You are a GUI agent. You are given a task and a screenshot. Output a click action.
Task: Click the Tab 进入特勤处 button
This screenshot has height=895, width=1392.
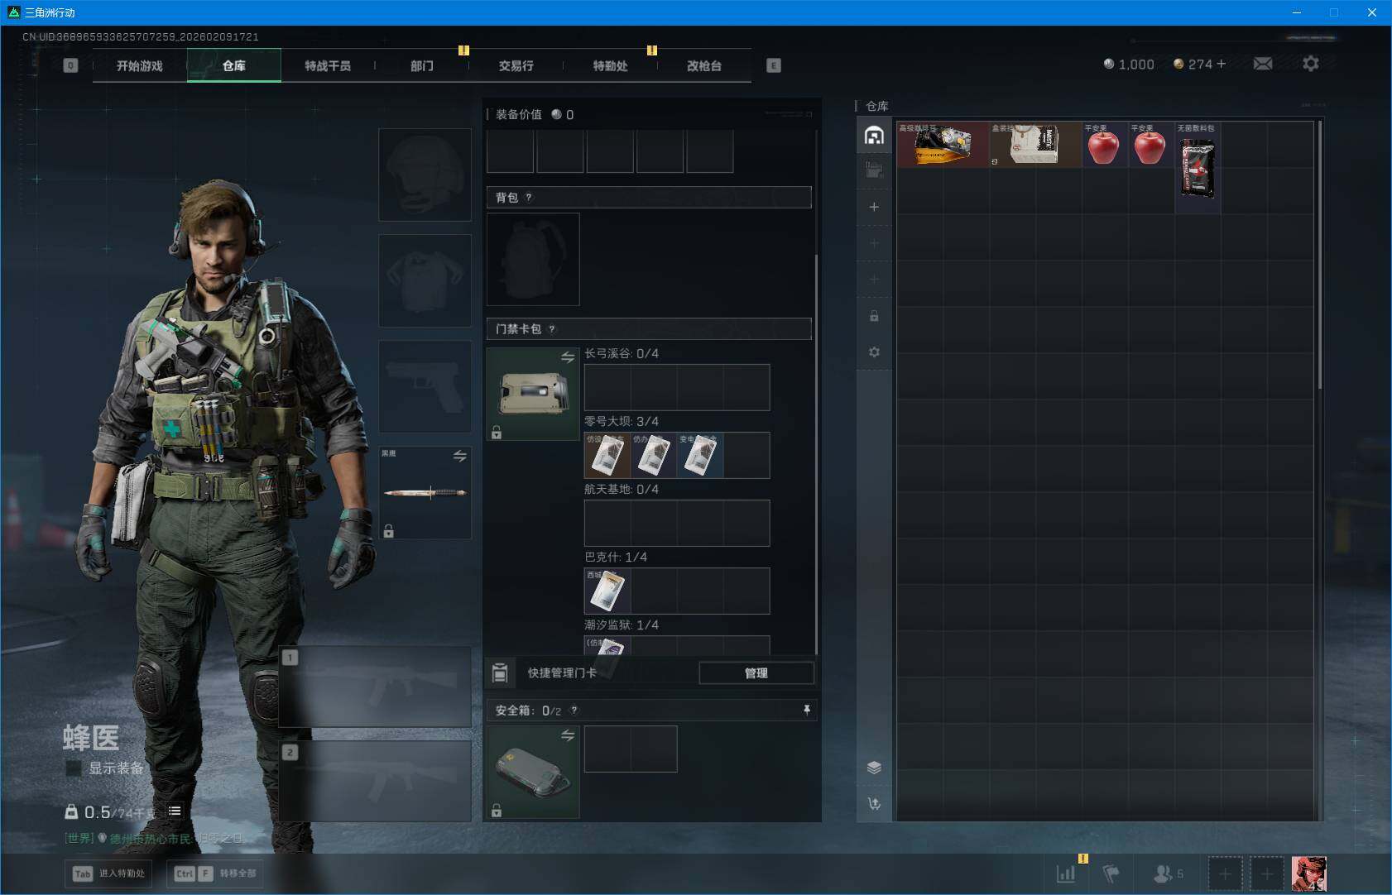tap(108, 873)
